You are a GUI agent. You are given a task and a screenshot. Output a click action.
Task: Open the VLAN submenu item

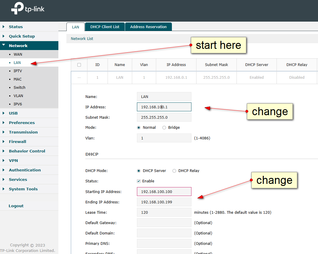pos(18,96)
